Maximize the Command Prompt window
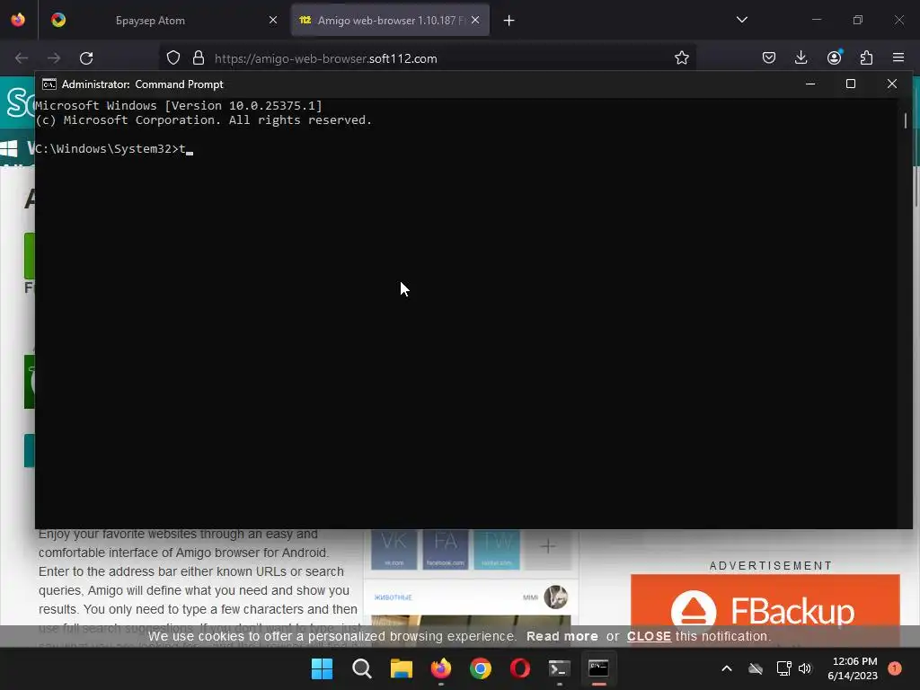Viewport: 920px width, 690px height. [x=851, y=84]
